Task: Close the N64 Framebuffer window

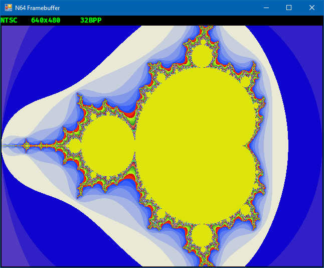Action: pos(312,8)
